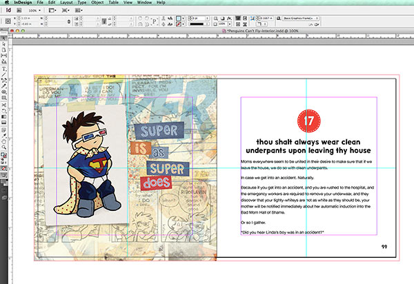Viewport: 414px width, 284px height.
Task: Select the Scissors tool
Action: point(3,105)
